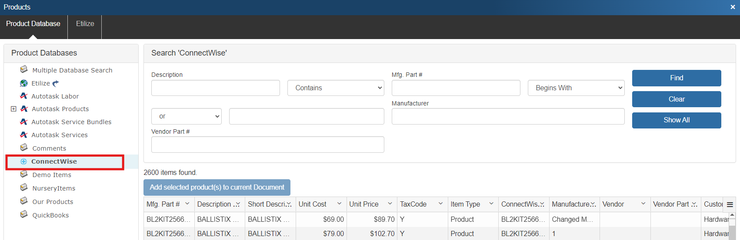
Task: Open the Unit Cost column filter arrow
Action: click(x=339, y=204)
